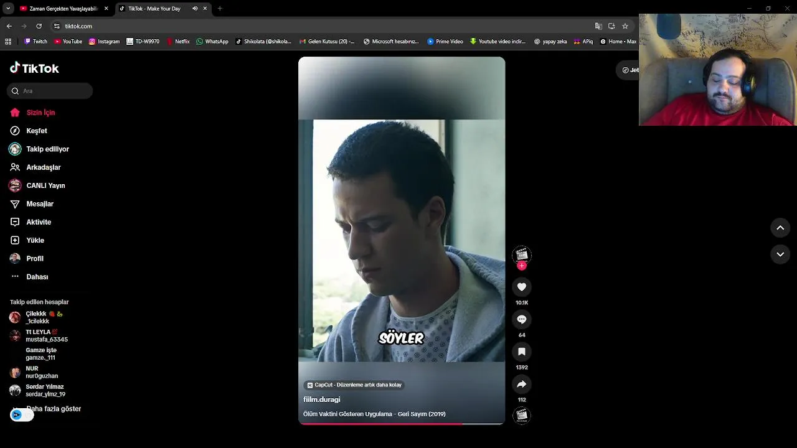Click the TikTok logo

[x=34, y=68]
